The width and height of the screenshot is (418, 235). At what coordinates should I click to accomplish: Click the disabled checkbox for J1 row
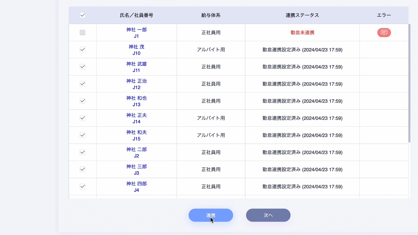click(x=83, y=33)
